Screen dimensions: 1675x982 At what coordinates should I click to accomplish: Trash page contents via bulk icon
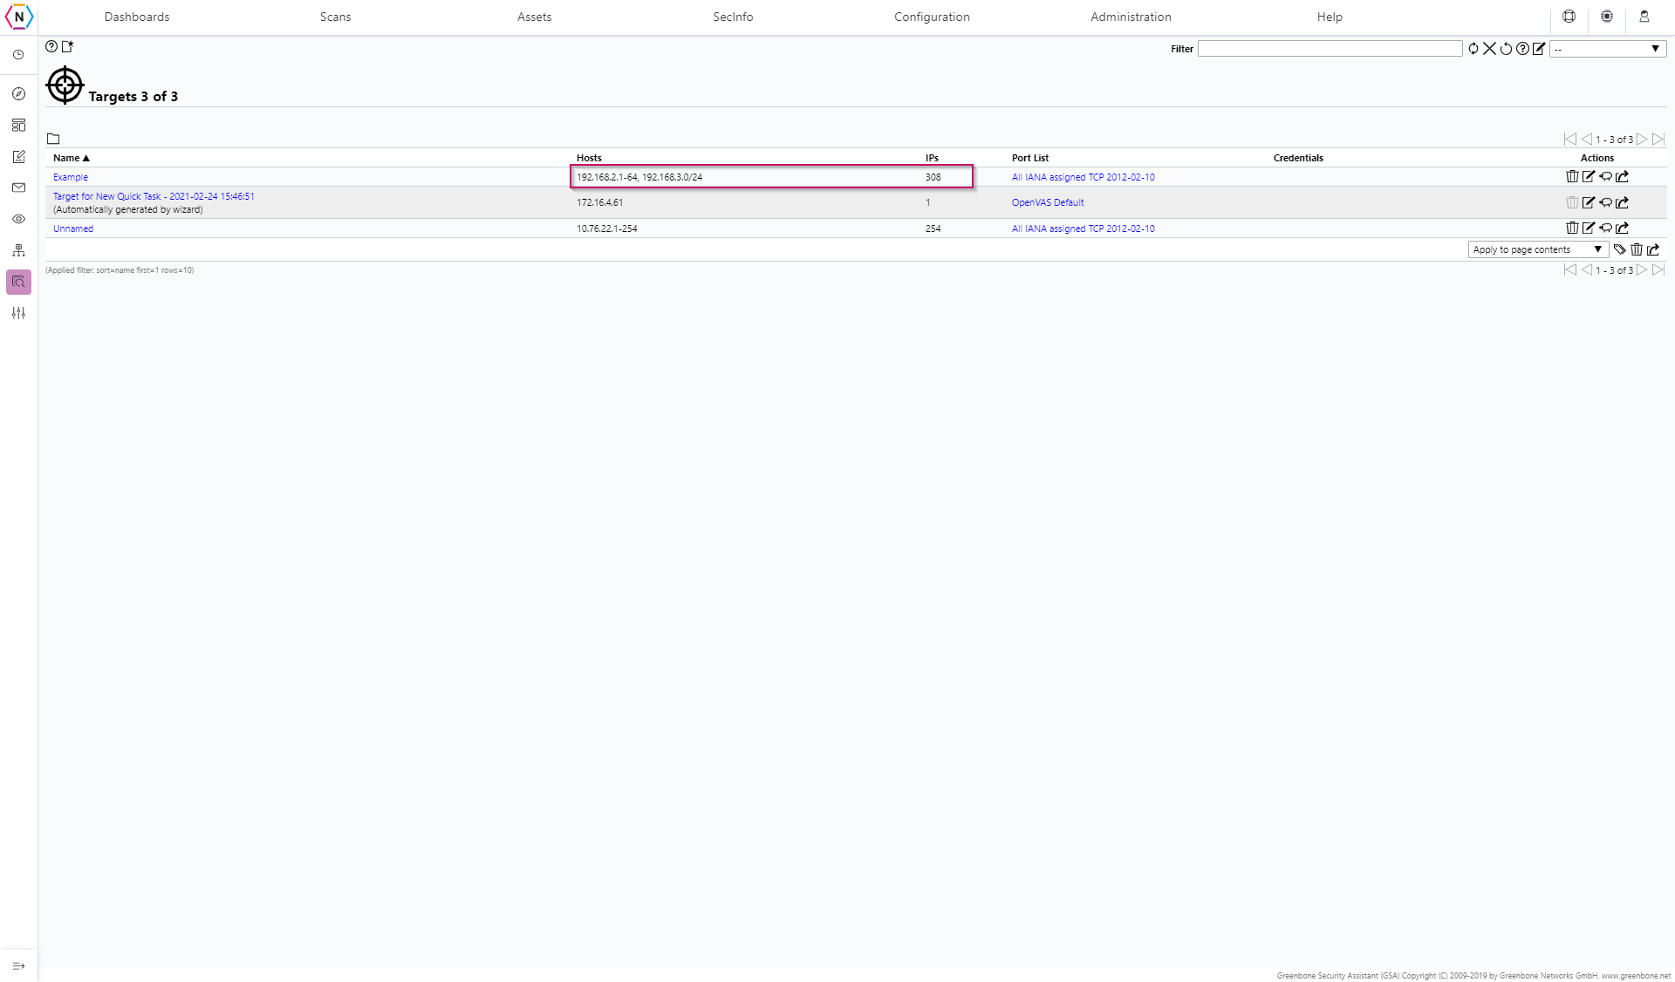click(1637, 249)
